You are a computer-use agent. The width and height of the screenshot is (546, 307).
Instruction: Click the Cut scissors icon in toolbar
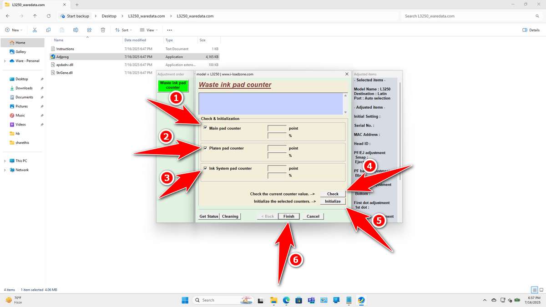(35, 30)
